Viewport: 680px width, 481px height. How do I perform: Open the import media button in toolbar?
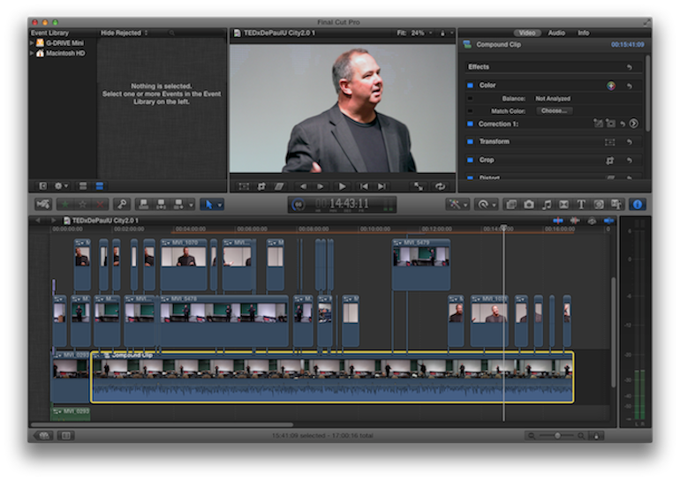(43, 204)
